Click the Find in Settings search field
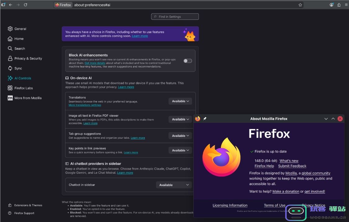The width and height of the screenshot is (349, 222). pos(175,16)
